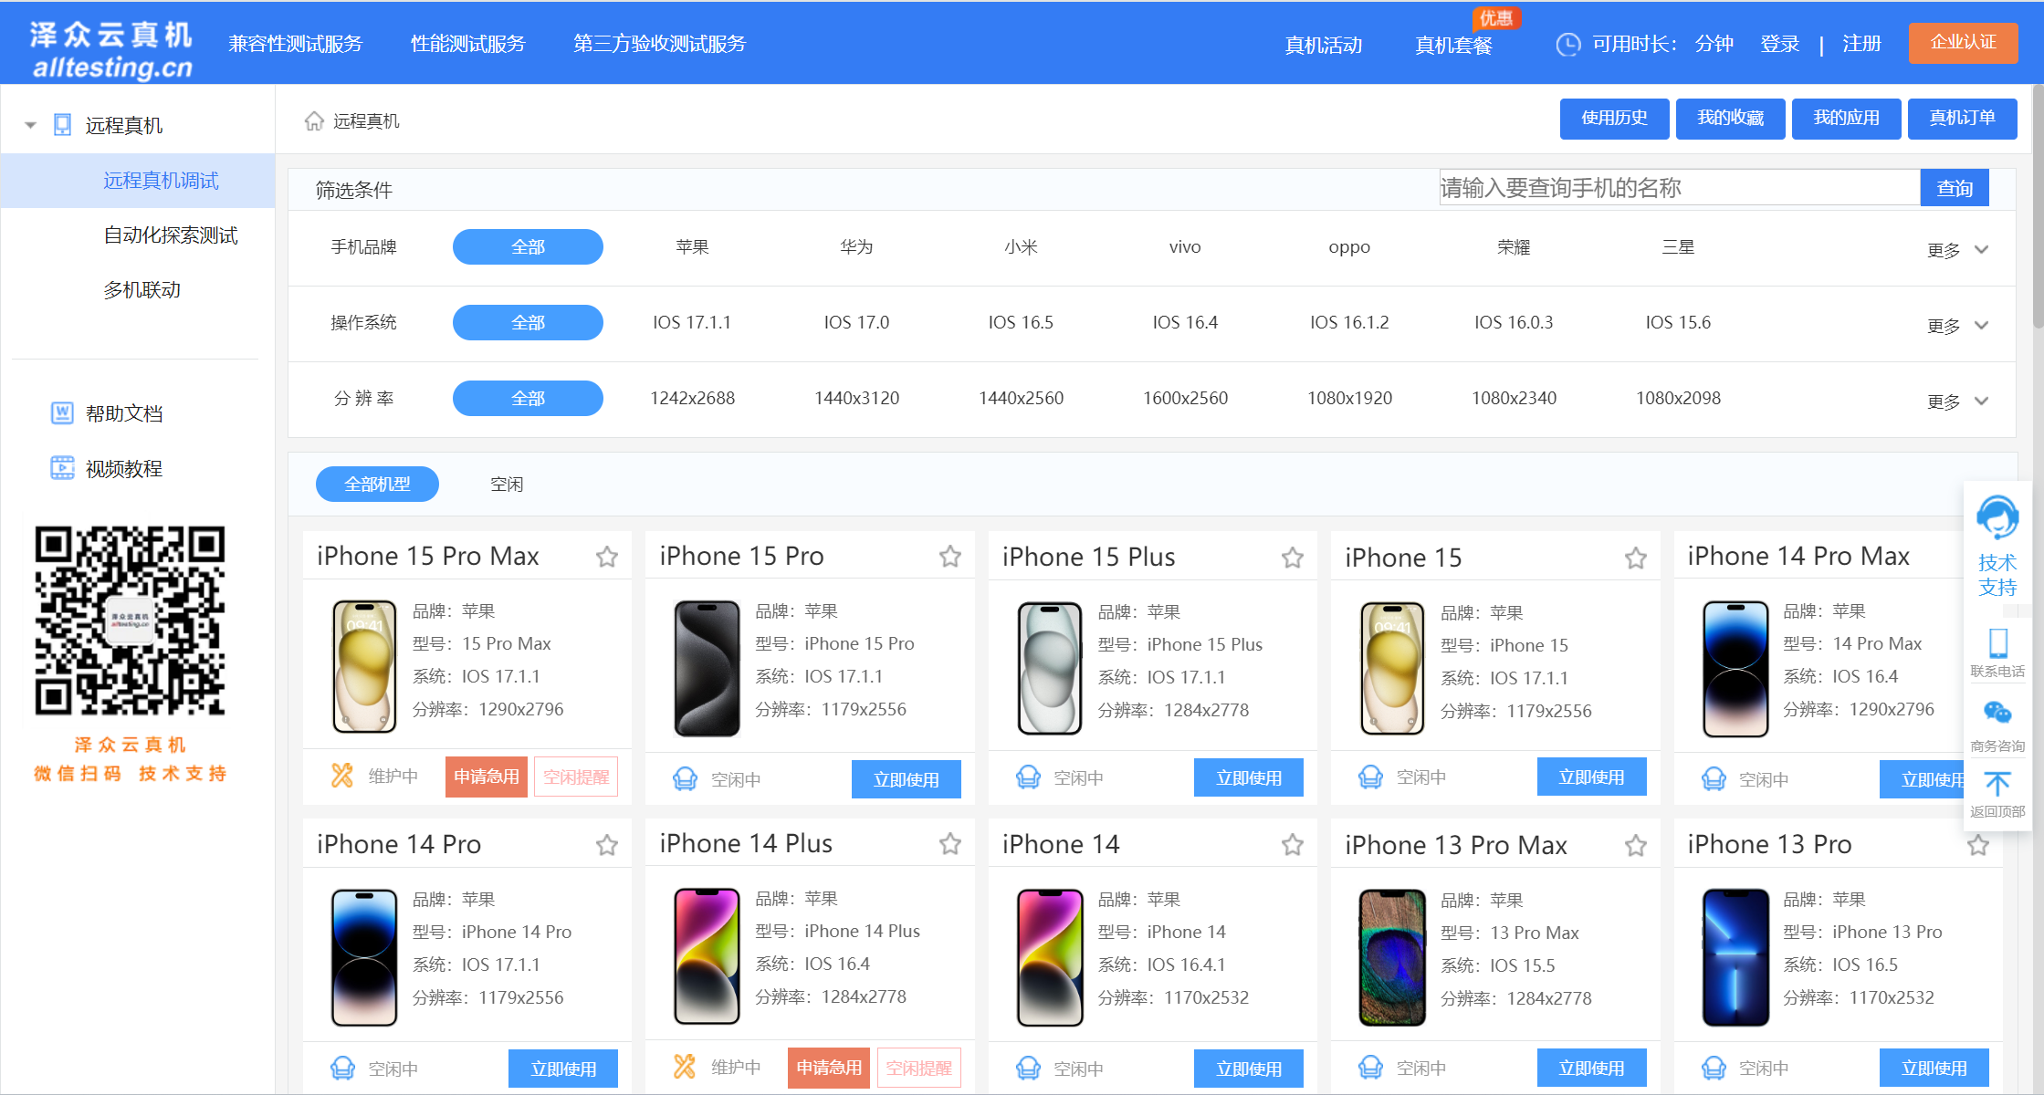
Task: Click the home icon in breadcrumb
Action: pyautogui.click(x=314, y=120)
